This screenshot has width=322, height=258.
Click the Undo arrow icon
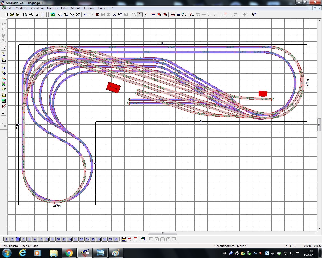pyautogui.click(x=86, y=15)
